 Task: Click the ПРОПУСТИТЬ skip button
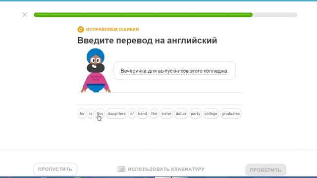coord(55,169)
